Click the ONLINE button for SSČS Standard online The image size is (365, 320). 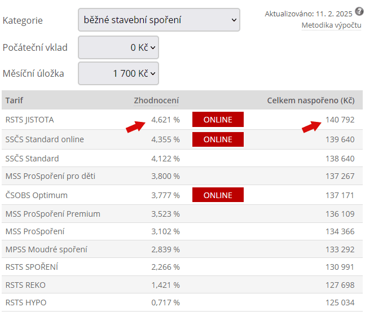[x=218, y=139]
